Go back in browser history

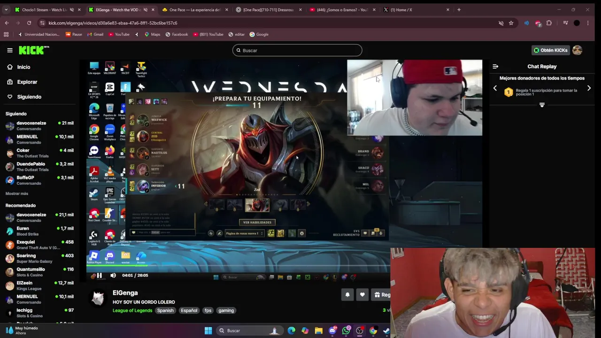pos(7,23)
